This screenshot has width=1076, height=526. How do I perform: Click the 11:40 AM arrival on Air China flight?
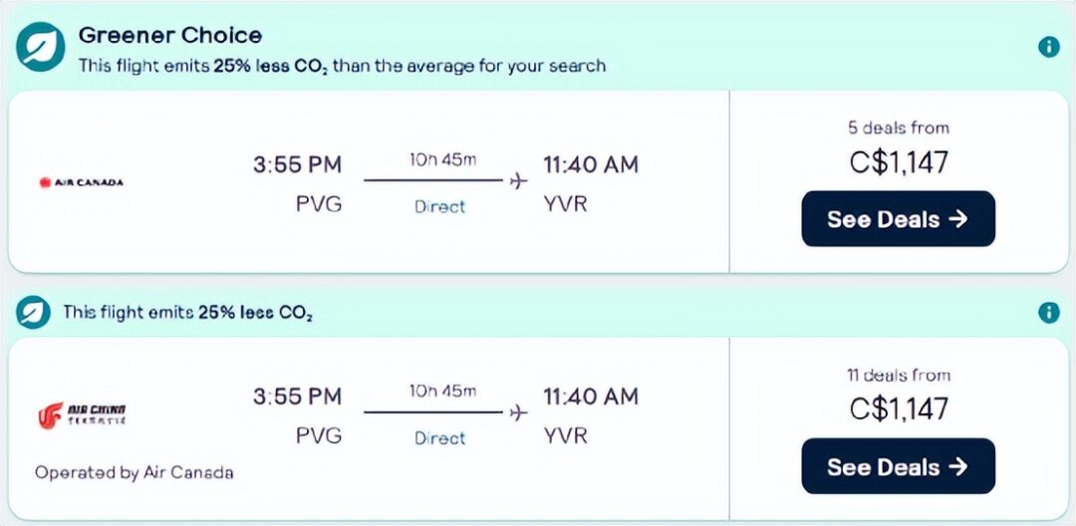tap(591, 396)
